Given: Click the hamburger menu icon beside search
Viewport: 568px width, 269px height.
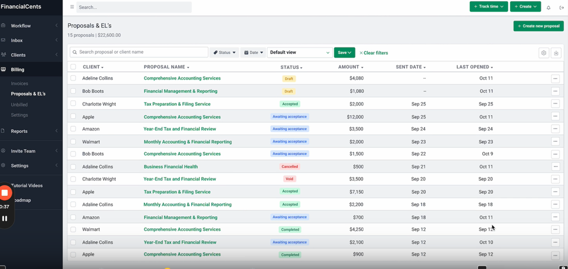Looking at the screenshot, I should pyautogui.click(x=72, y=7).
